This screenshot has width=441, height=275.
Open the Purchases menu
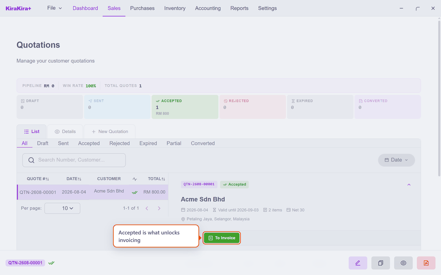(x=142, y=8)
